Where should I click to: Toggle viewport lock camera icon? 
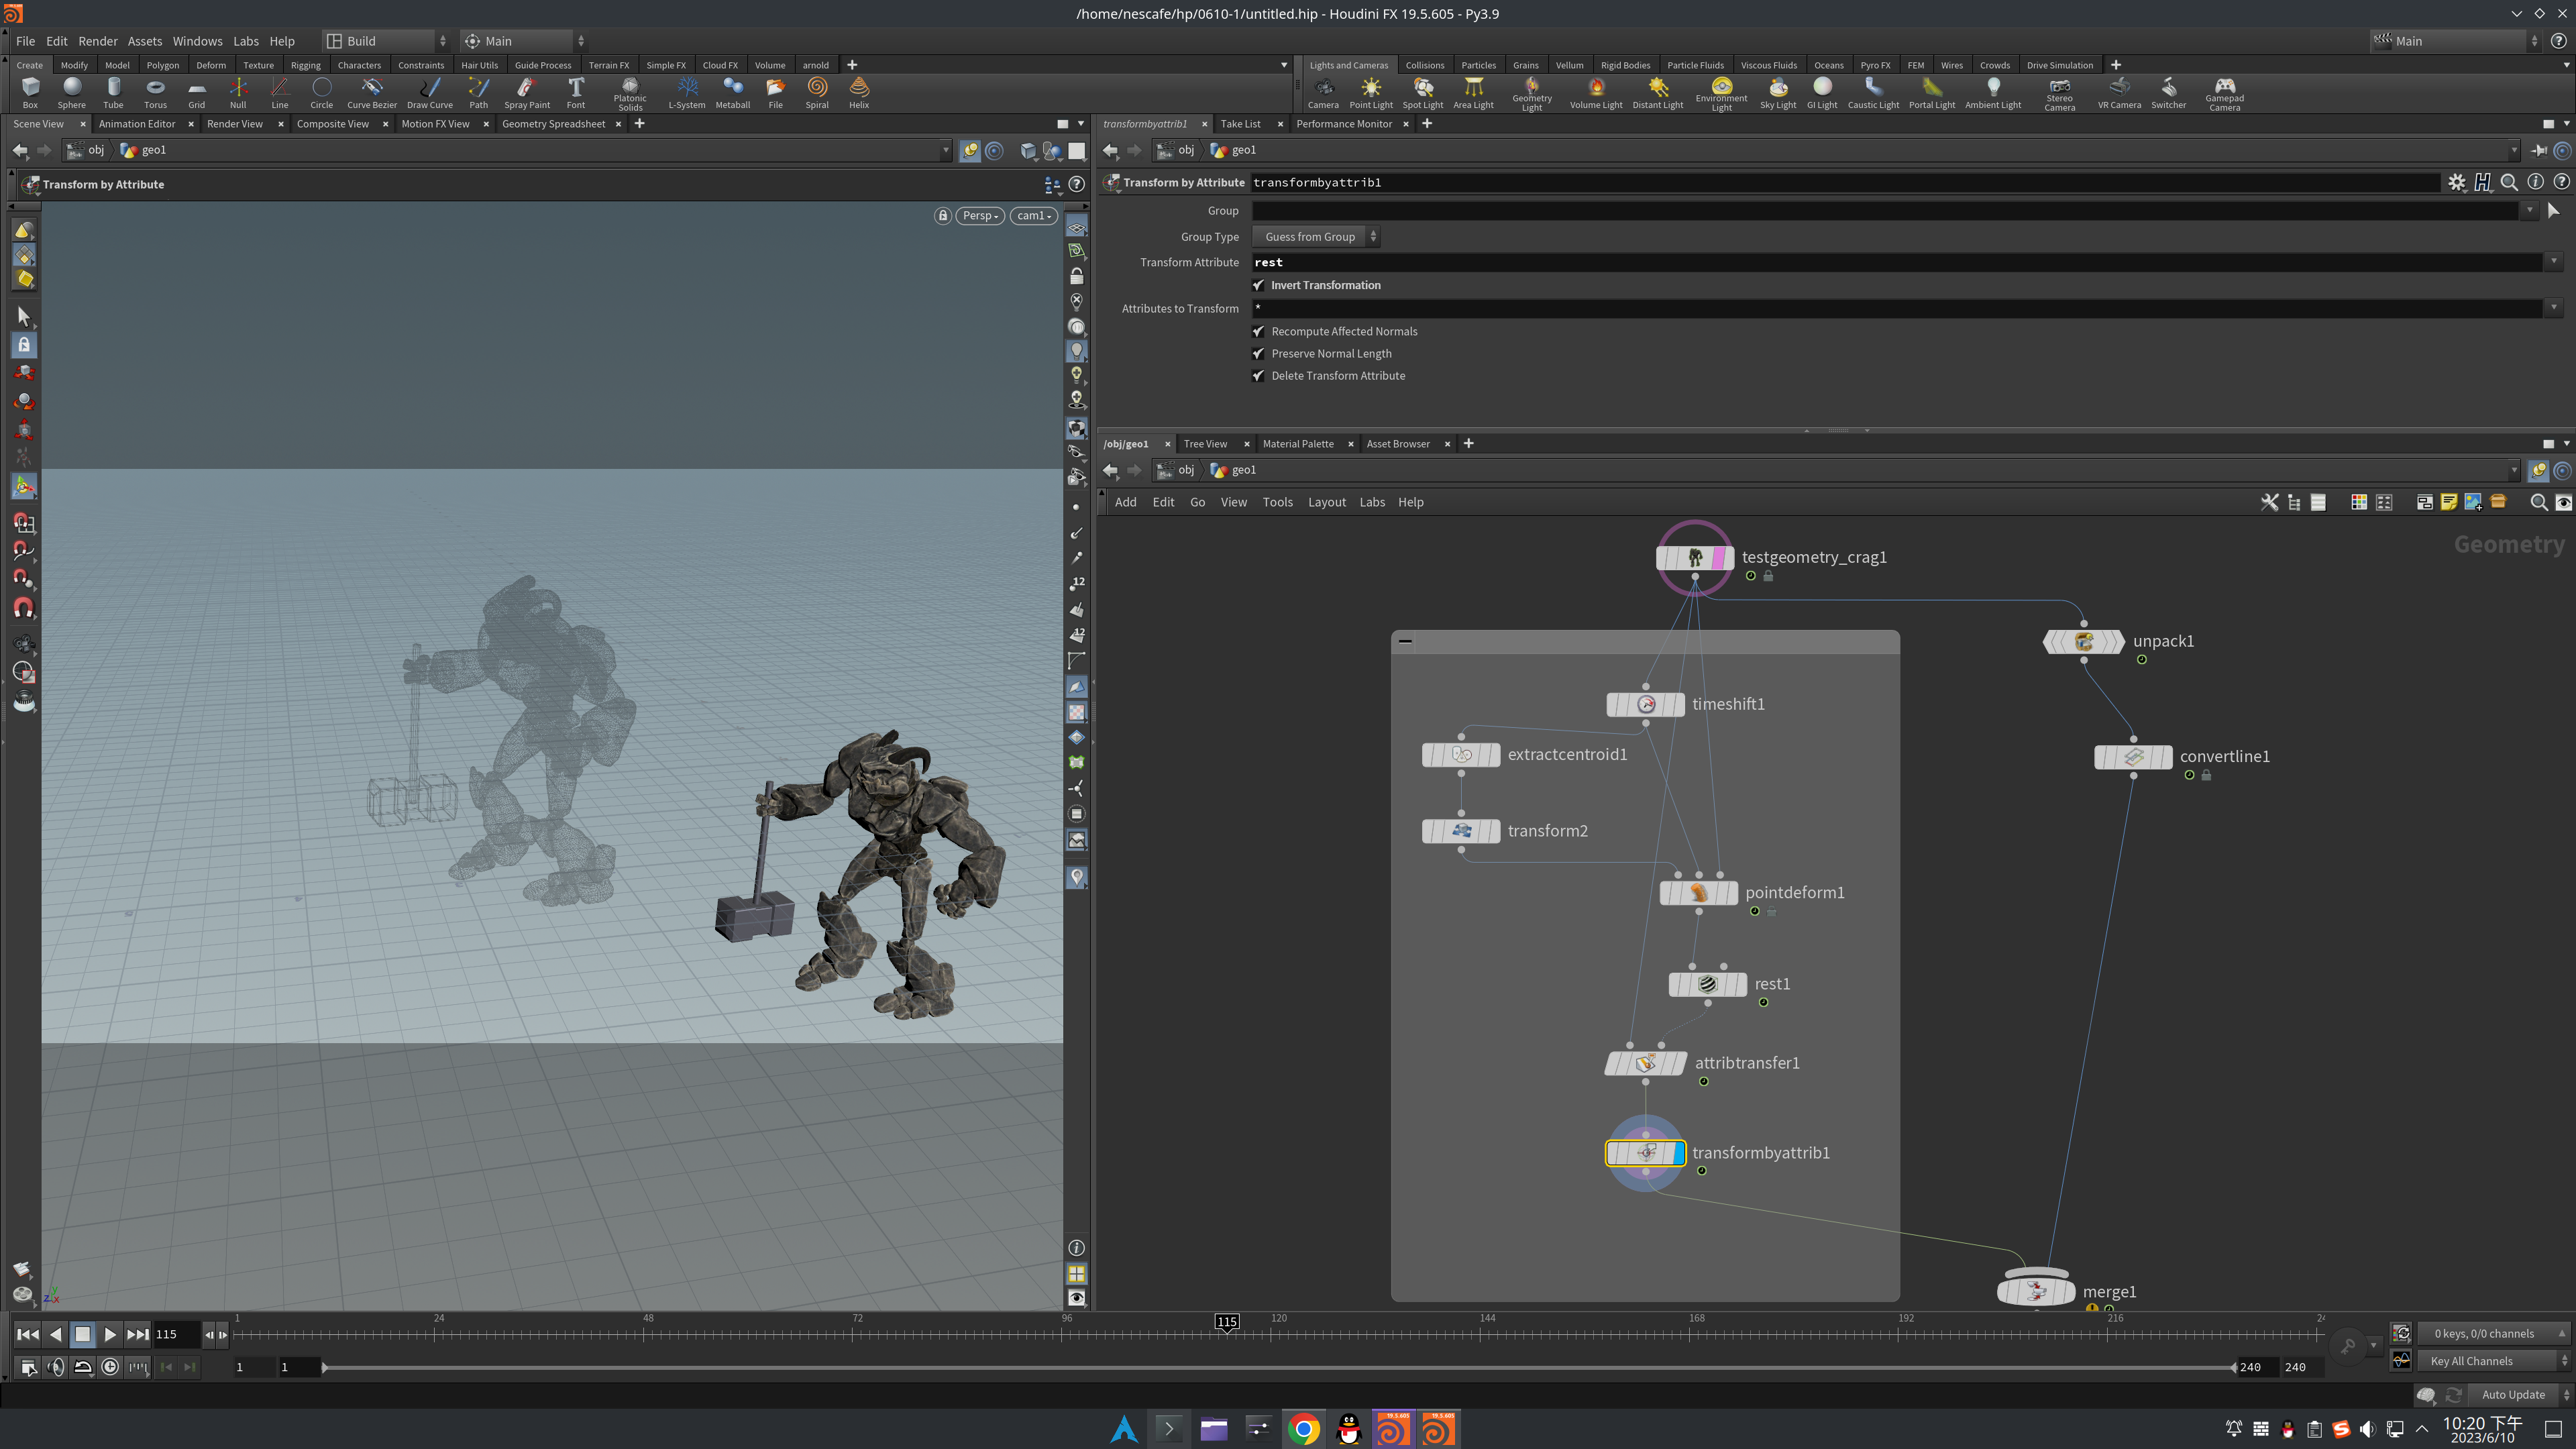tap(942, 215)
